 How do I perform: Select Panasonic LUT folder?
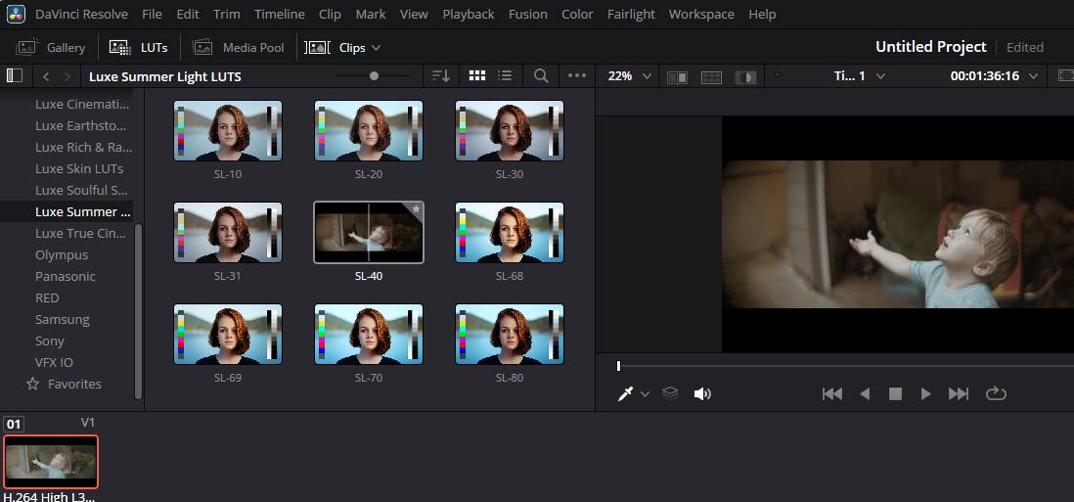coord(66,276)
